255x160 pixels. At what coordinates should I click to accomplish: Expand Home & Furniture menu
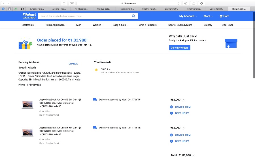[148, 25]
